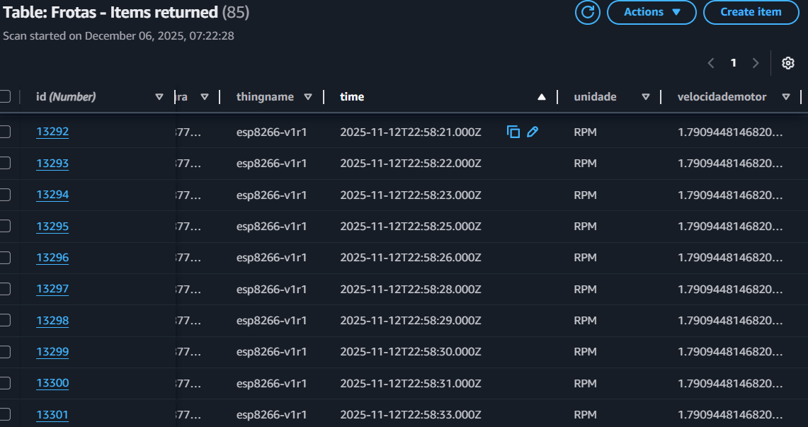Open unidade column sort arrow
The width and height of the screenshot is (808, 427).
[x=645, y=97]
